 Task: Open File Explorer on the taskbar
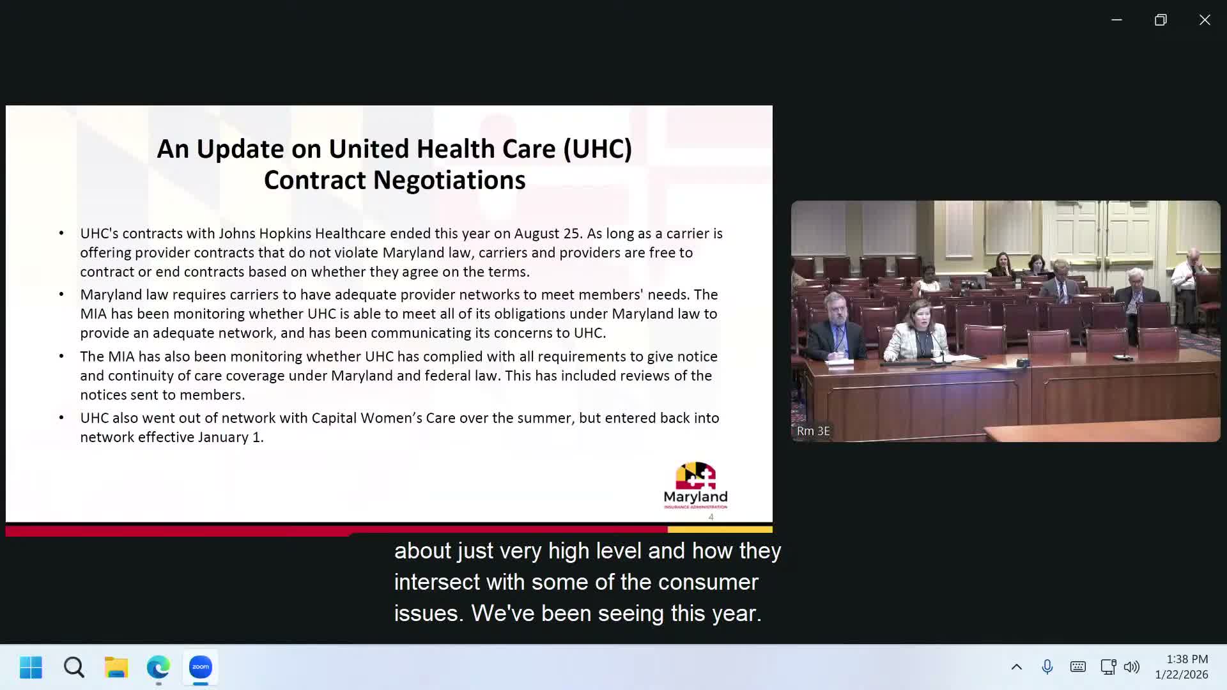click(116, 667)
